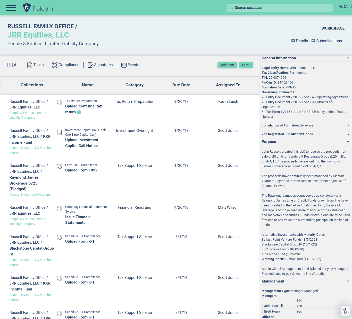
Task: Click the icon beside Brett Henry manager
Action: point(263,312)
